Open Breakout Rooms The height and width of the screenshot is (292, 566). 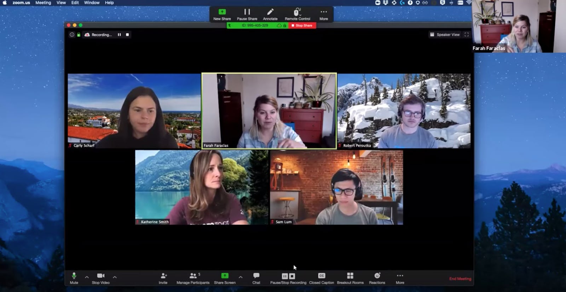coord(350,276)
